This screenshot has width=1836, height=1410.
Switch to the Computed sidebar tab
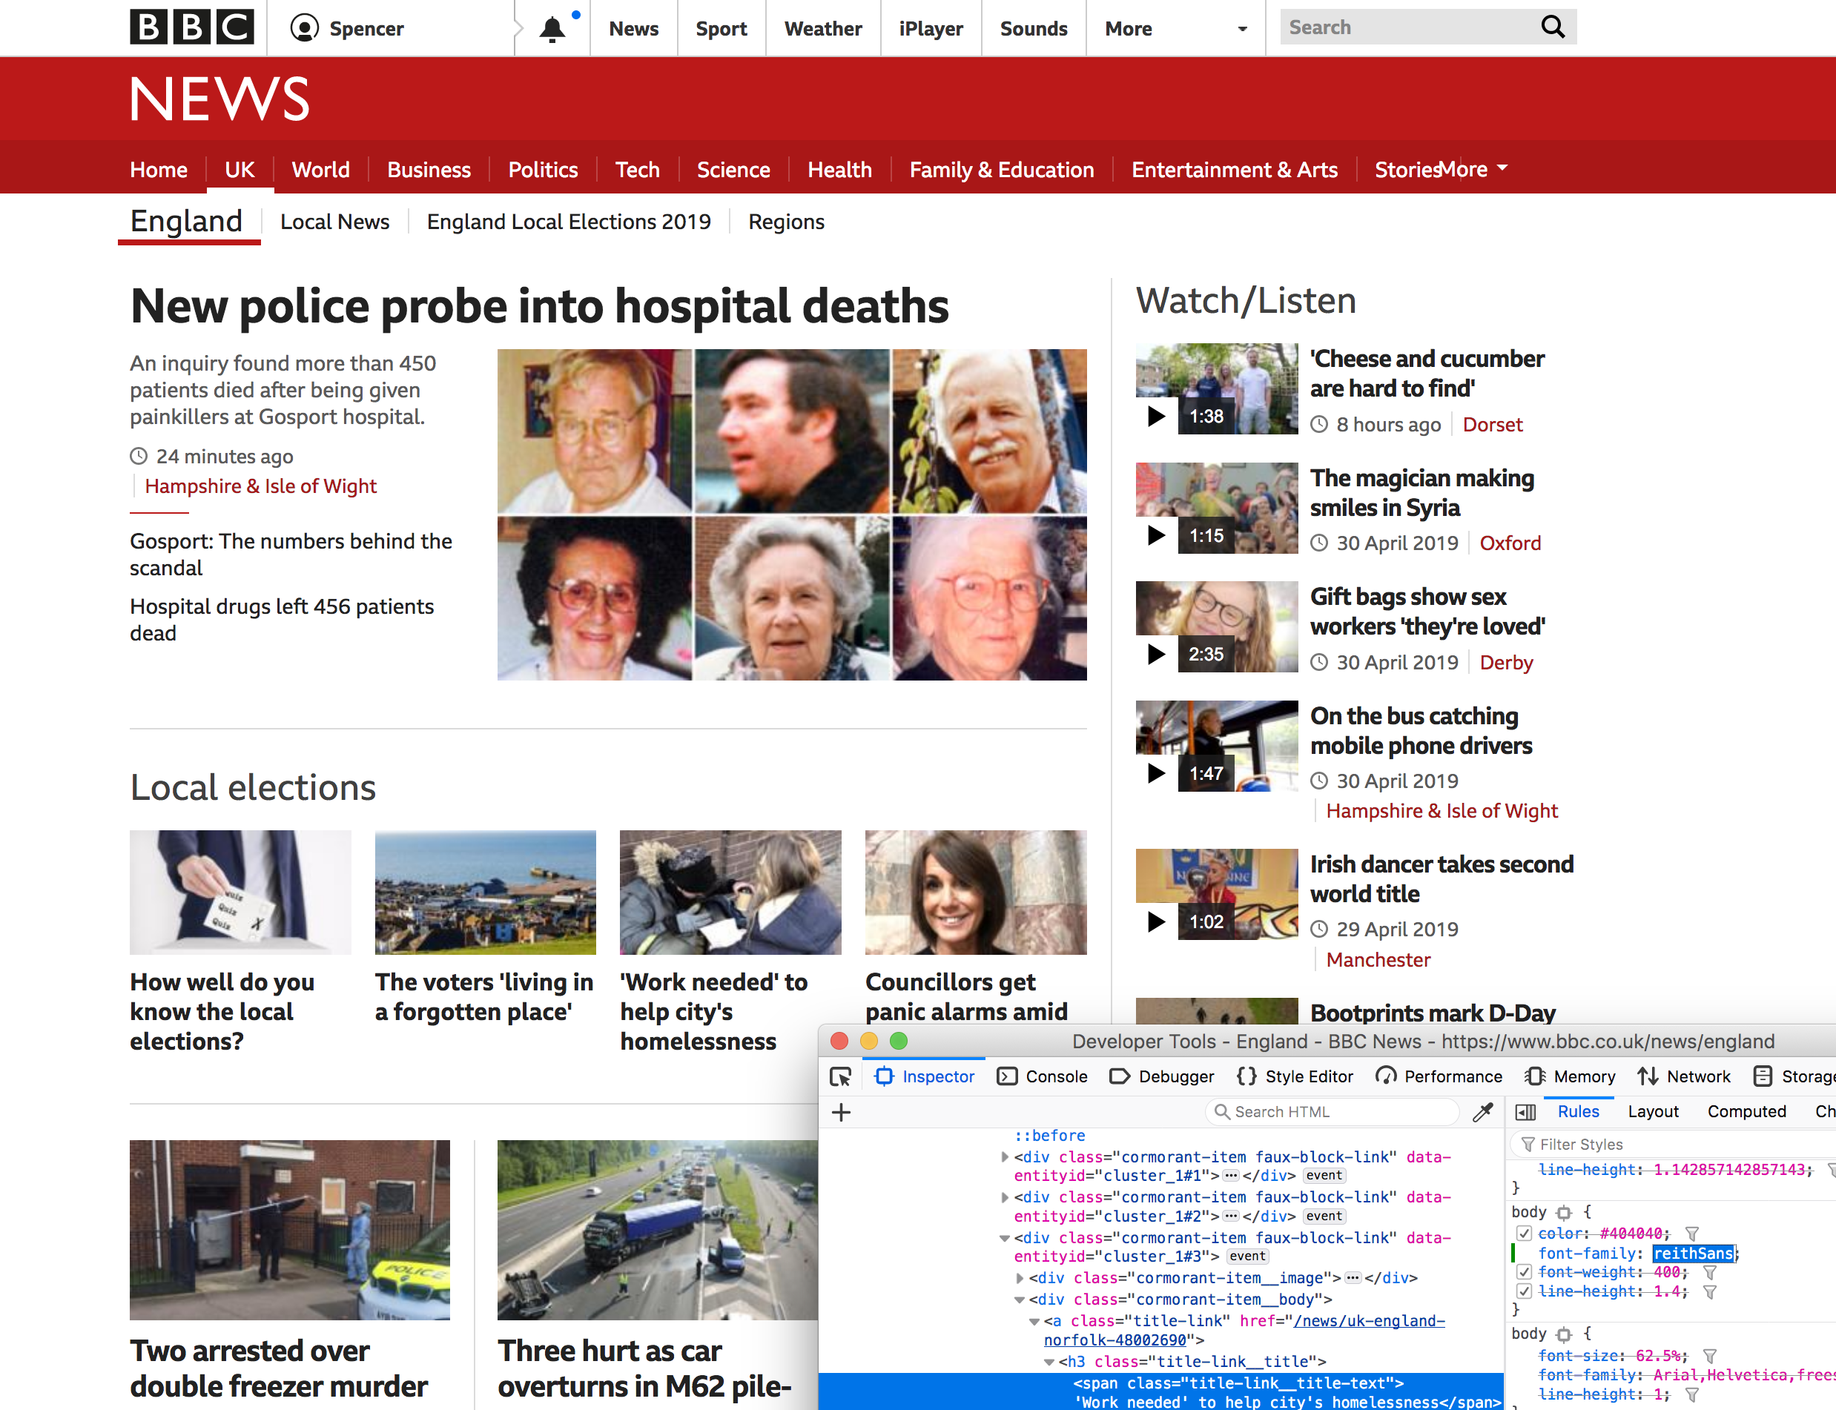click(1746, 1112)
